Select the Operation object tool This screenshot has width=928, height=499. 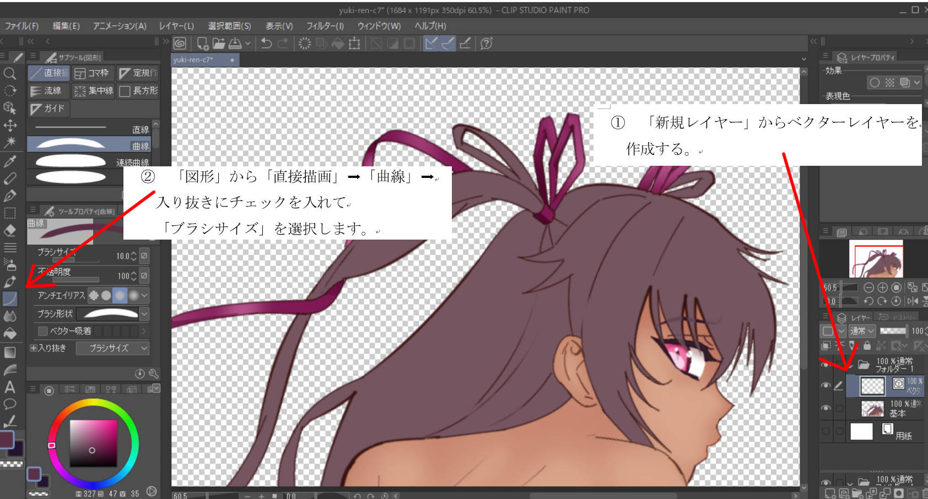pyautogui.click(x=9, y=108)
